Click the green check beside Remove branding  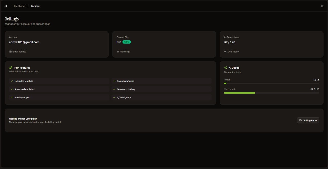(x=114, y=89)
